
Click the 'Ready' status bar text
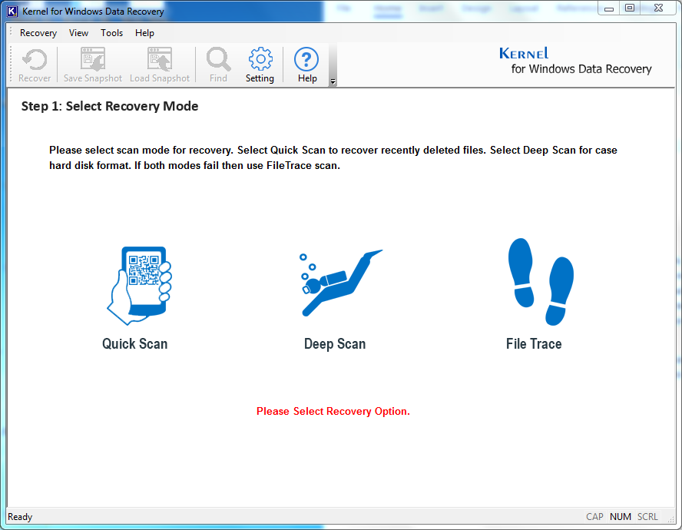[20, 517]
